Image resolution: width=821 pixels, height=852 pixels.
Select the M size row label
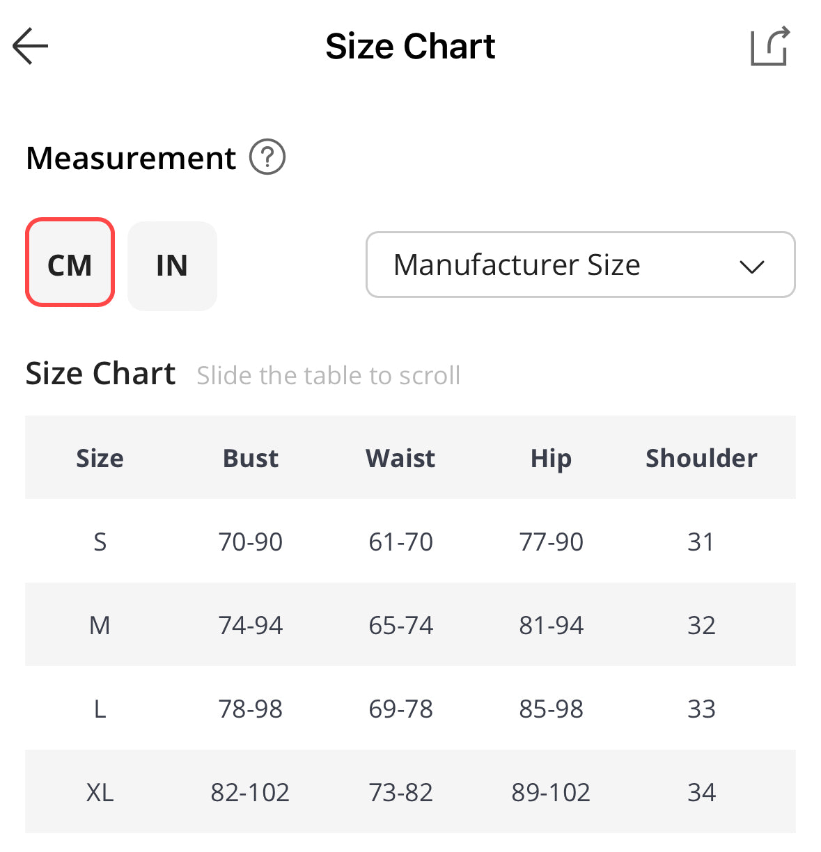[x=100, y=625]
